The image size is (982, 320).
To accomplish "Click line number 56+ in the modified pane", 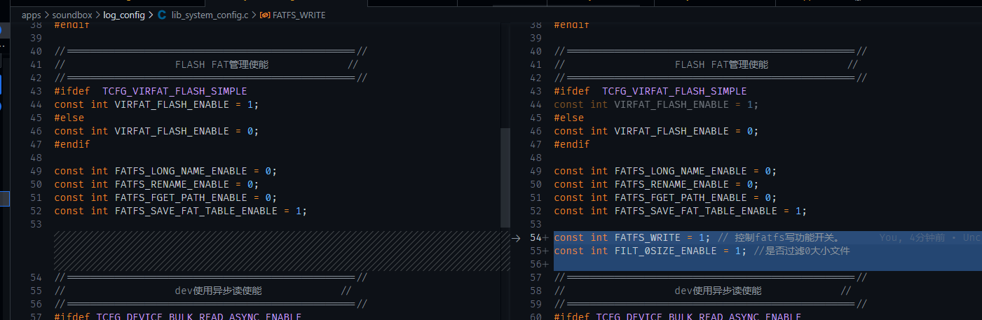I will coord(539,264).
